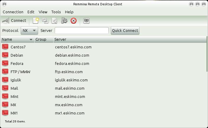
Task: Open the Connection menu
Action: [13, 12]
